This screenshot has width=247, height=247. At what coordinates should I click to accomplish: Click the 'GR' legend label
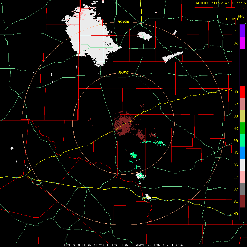pos(235,104)
